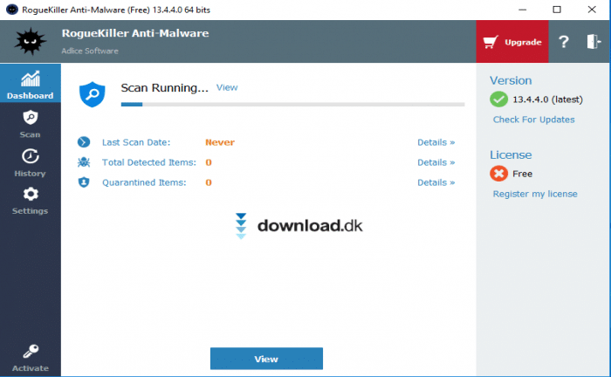Open the Settings gear section
Viewport: 611px width, 377px height.
30,201
